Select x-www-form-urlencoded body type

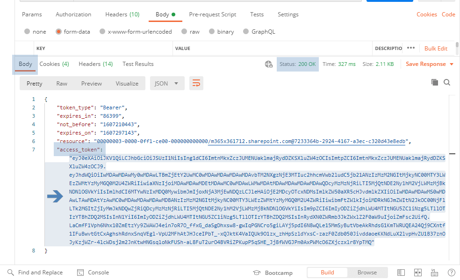click(x=102, y=31)
